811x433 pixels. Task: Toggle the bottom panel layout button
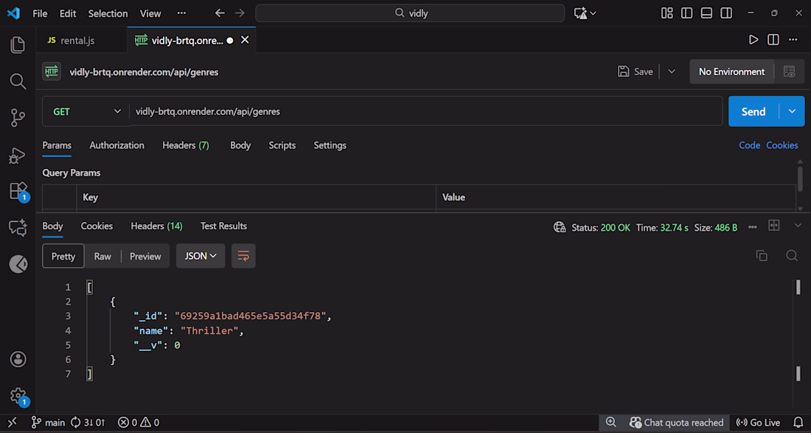pos(706,13)
